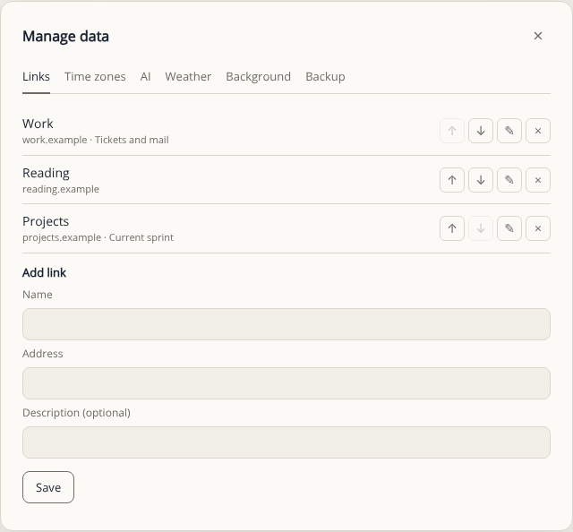Open the Background tab

pos(259,77)
